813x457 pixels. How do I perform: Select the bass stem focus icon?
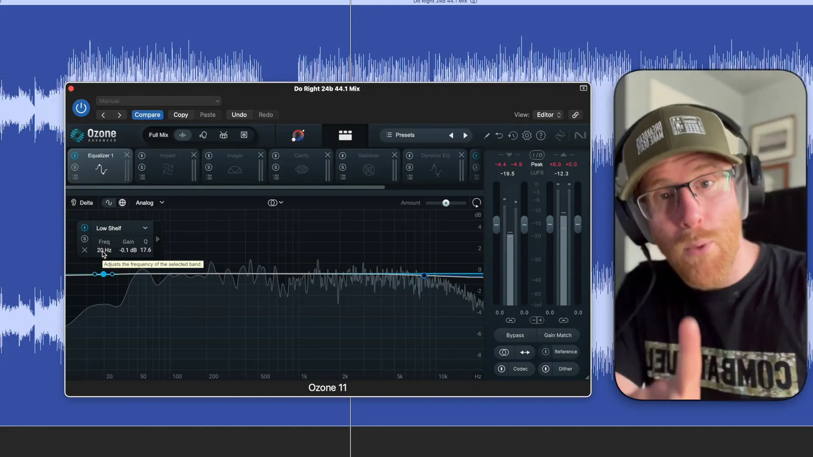pyautogui.click(x=244, y=135)
